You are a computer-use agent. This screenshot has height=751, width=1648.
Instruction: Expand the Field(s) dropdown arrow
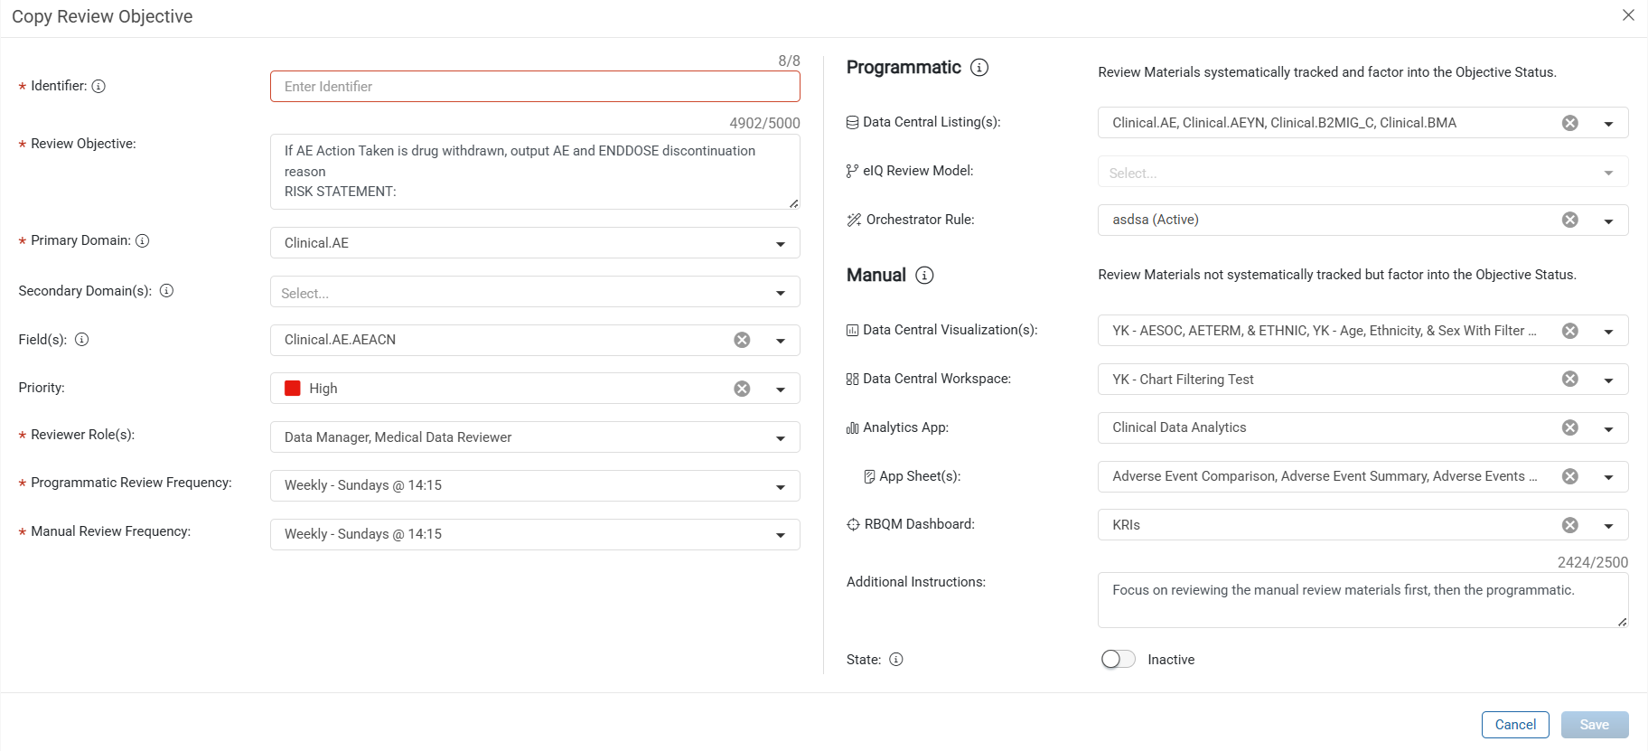pos(781,341)
